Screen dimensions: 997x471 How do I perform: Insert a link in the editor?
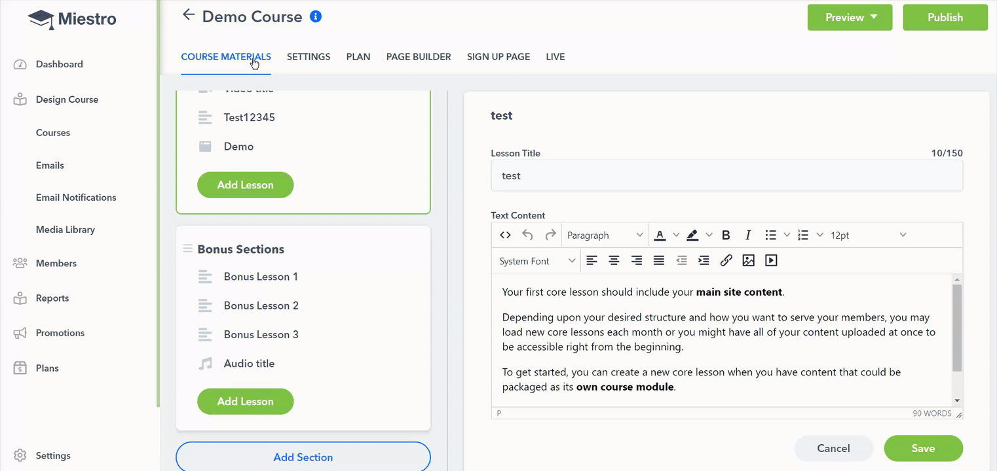pyautogui.click(x=726, y=260)
